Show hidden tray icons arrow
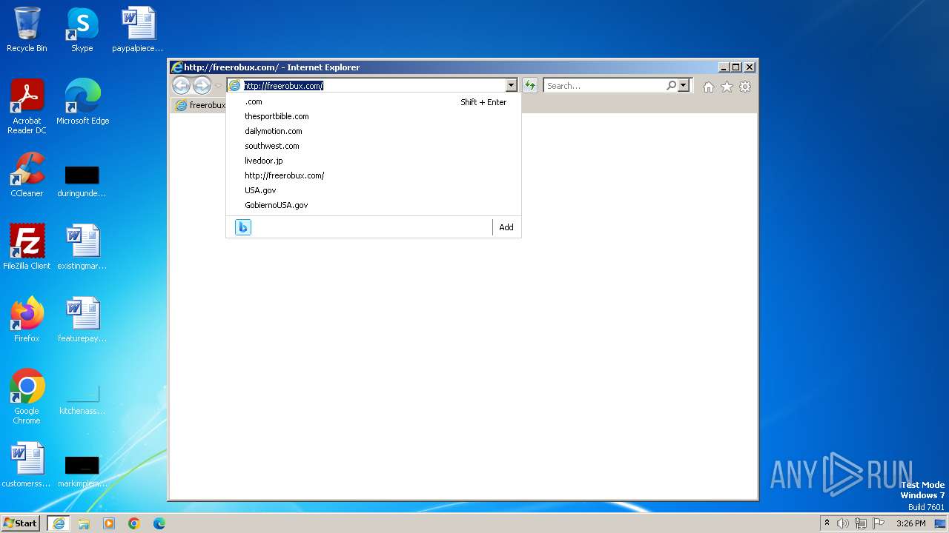Viewport: 949px width, 533px height. (827, 523)
